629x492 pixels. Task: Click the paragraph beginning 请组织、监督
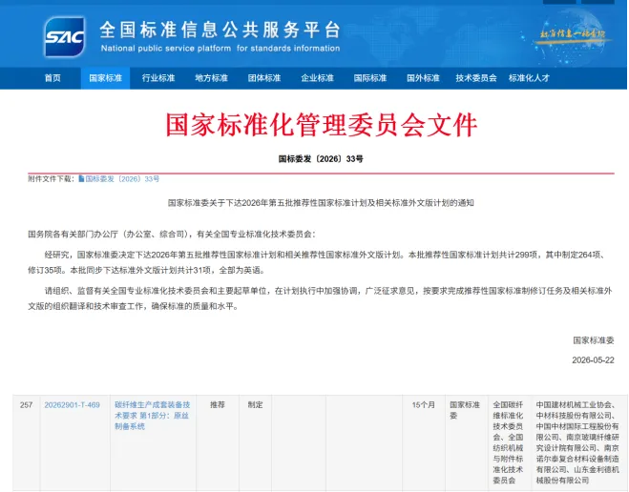320,298
